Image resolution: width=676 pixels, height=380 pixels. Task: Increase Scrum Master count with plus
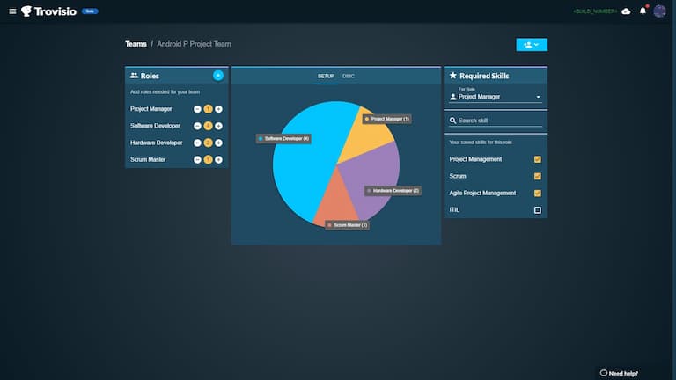218,159
